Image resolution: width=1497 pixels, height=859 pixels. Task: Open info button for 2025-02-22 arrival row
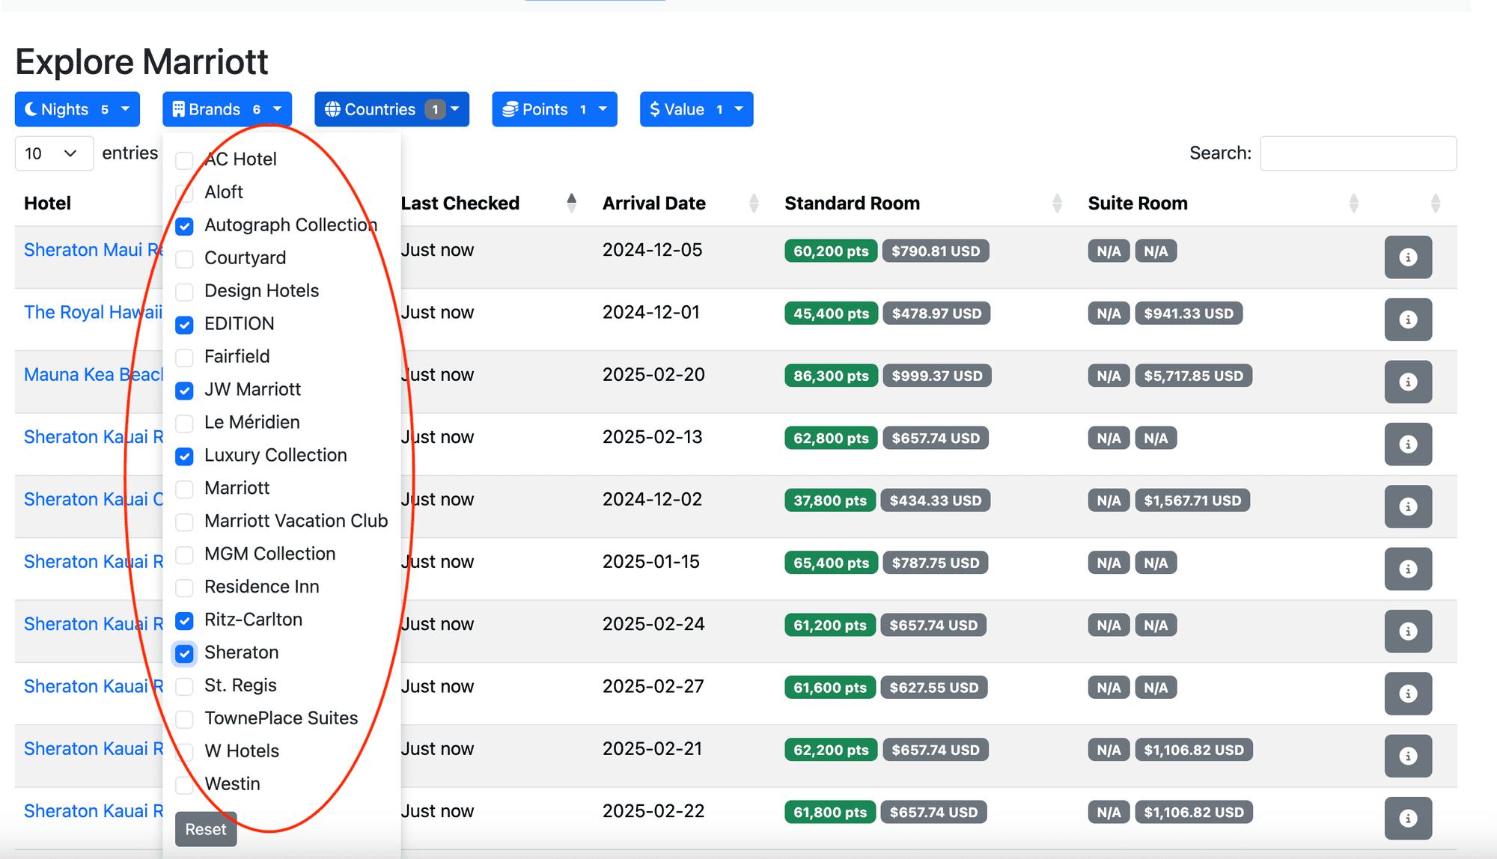point(1408,819)
